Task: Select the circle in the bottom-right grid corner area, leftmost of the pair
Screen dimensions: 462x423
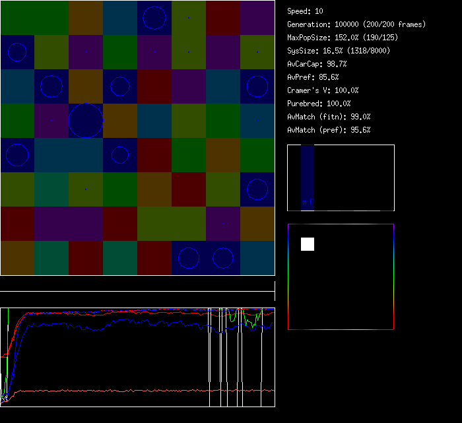Action: pos(189,258)
